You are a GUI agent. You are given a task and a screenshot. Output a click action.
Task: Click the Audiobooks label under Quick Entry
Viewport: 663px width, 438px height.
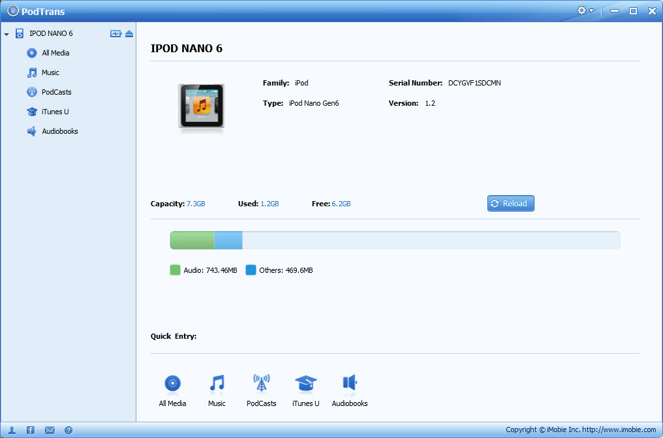pyautogui.click(x=350, y=403)
